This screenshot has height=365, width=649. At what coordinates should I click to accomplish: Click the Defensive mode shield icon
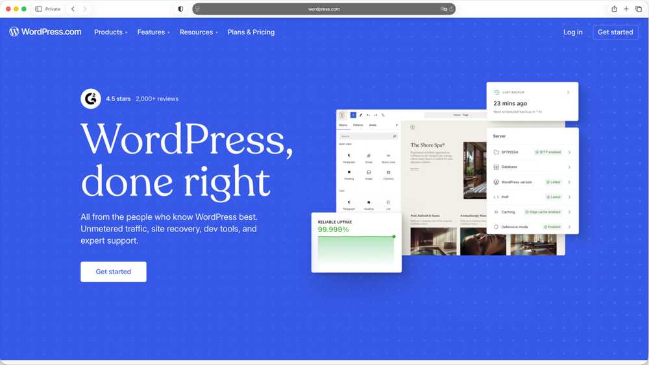tap(496, 226)
